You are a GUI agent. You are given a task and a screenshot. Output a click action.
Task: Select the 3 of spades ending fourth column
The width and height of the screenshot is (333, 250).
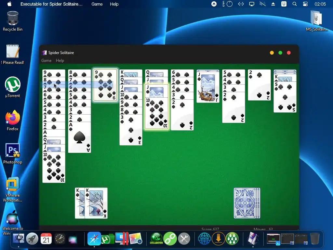tap(131, 130)
